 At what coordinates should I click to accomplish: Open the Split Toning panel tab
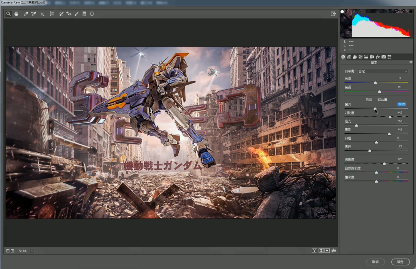pyautogui.click(x=366, y=57)
